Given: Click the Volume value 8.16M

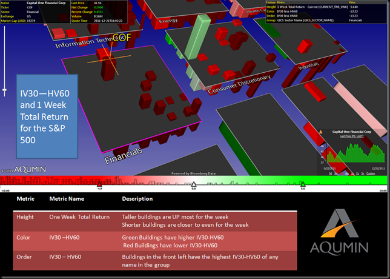Looking at the screenshot, I should 97,16.
